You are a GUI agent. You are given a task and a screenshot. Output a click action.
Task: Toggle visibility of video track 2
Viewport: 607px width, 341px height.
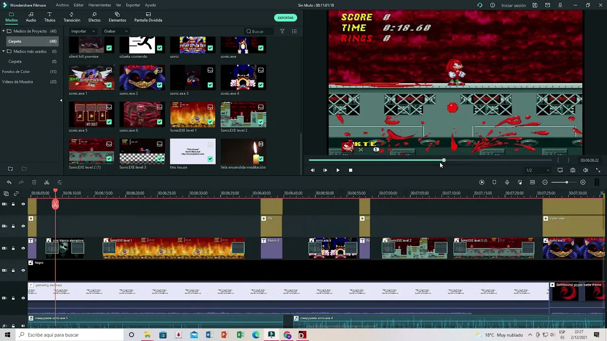(23, 270)
